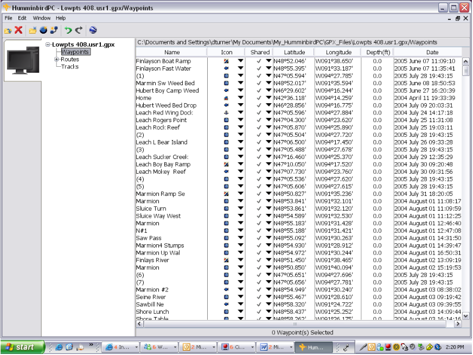This screenshot has height=355, width=473.
Task: Click the HumminbirdPC taskbar button
Action: click(x=314, y=347)
